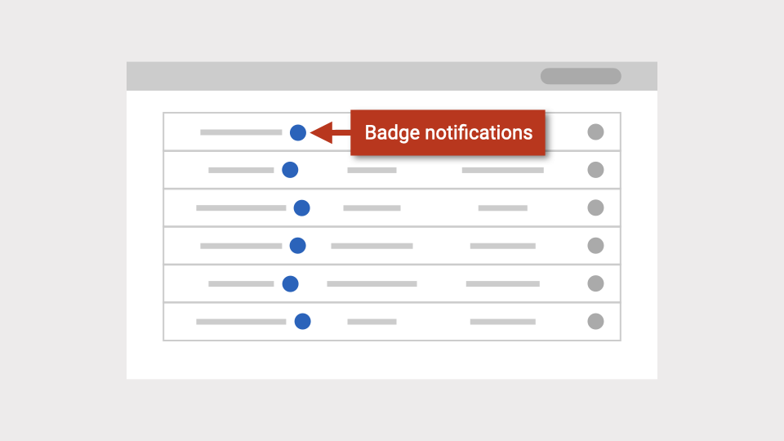Click the first row's left placeholder text
Image resolution: width=784 pixels, height=441 pixels.
pos(241,132)
